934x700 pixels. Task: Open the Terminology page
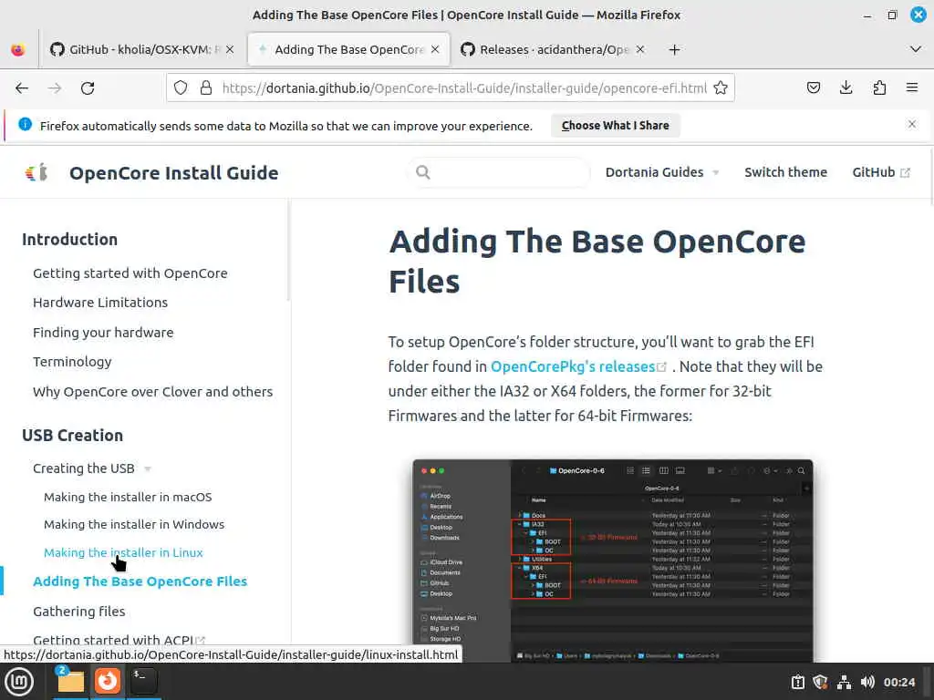pyautogui.click(x=73, y=362)
